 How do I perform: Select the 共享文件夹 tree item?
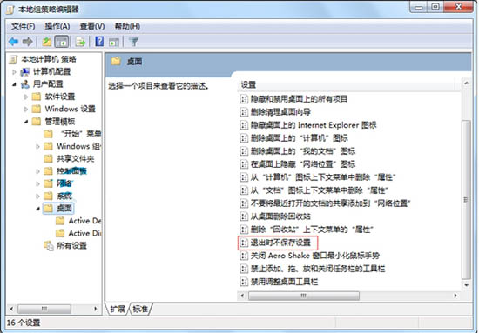click(75, 158)
